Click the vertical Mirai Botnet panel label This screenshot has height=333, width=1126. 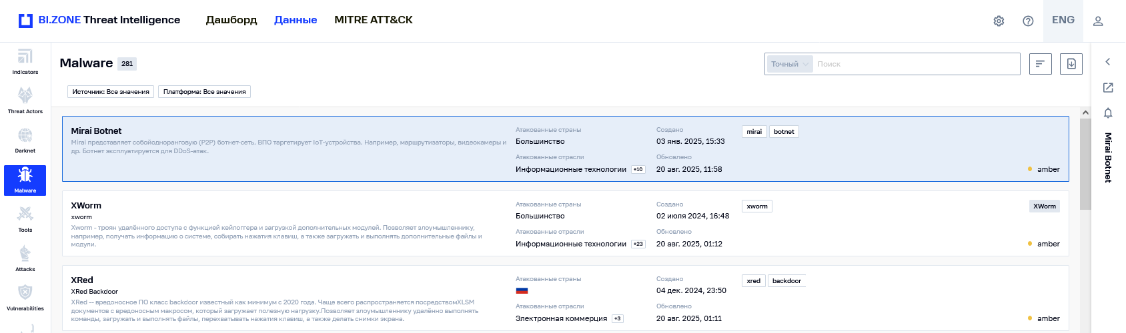tap(1108, 158)
